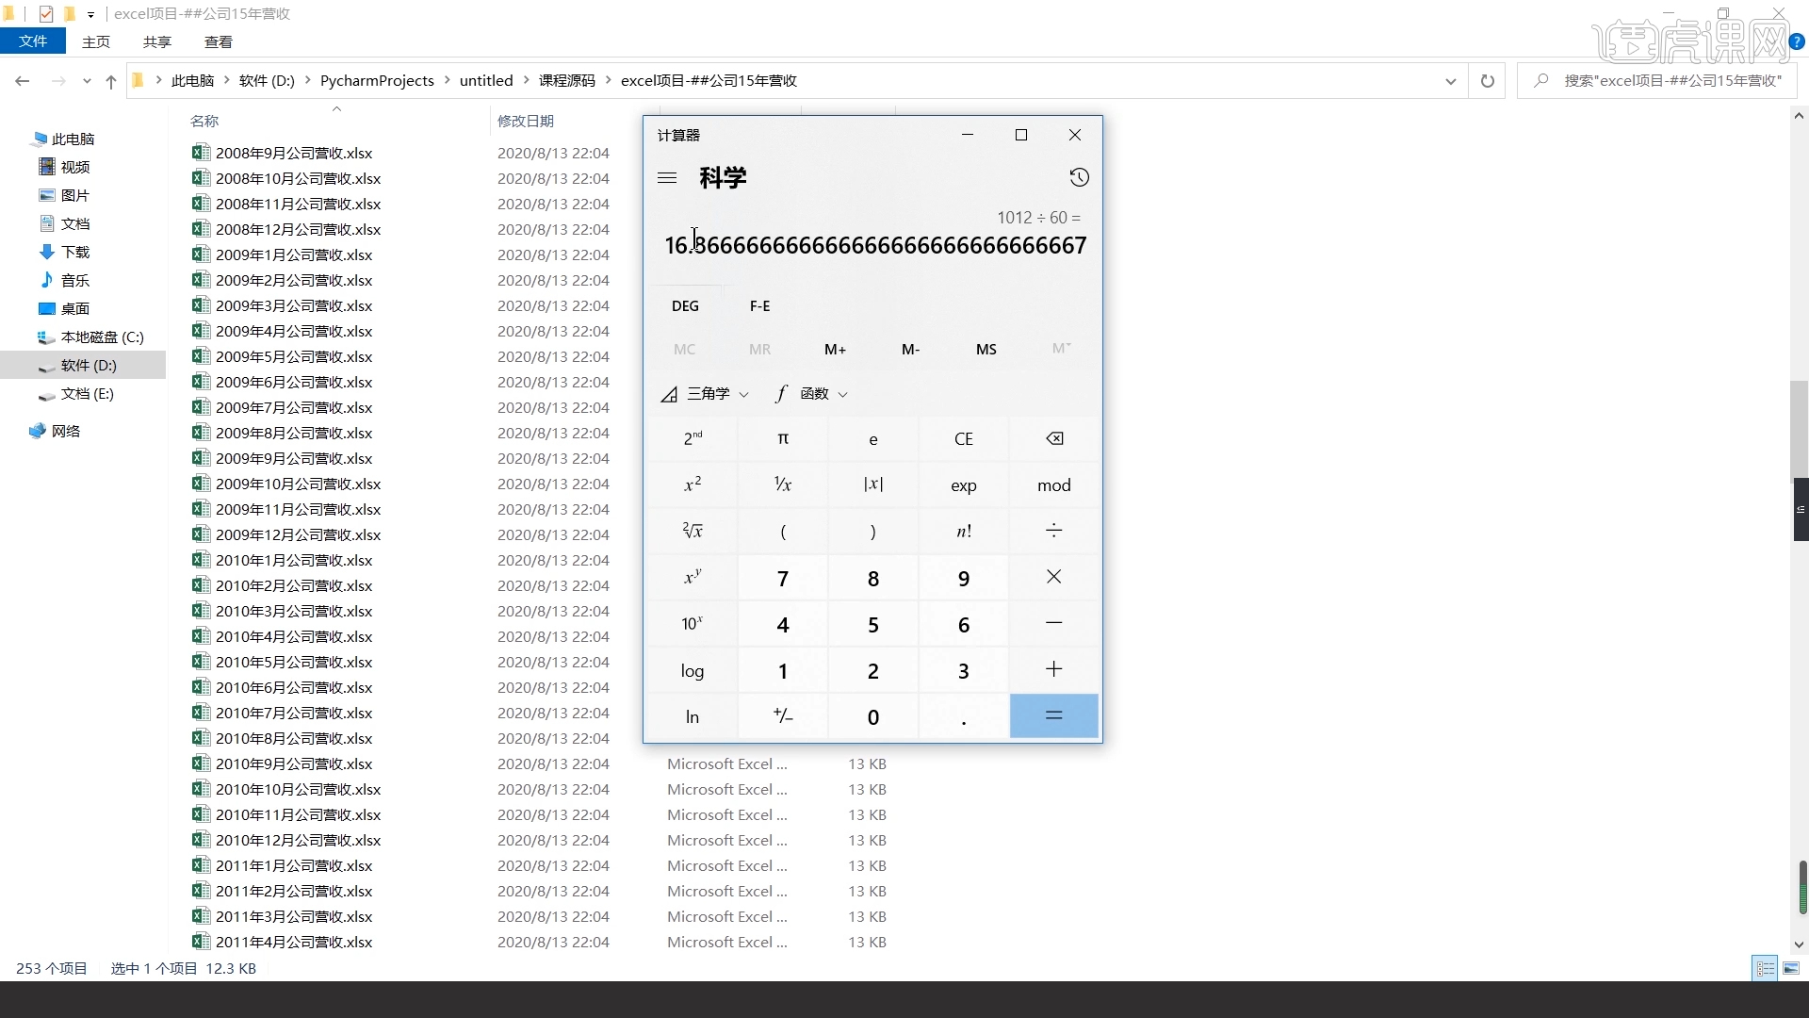Image resolution: width=1809 pixels, height=1018 pixels.
Task: Open the 共享 ribbon tab
Action: pyautogui.click(x=157, y=41)
